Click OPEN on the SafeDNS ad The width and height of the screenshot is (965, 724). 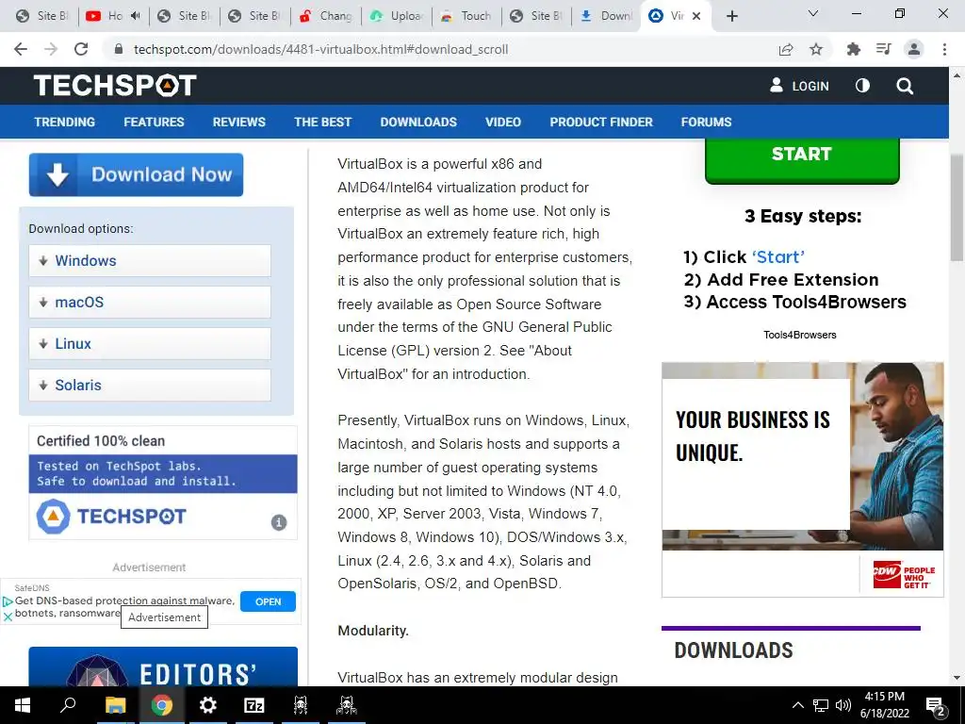click(x=268, y=601)
